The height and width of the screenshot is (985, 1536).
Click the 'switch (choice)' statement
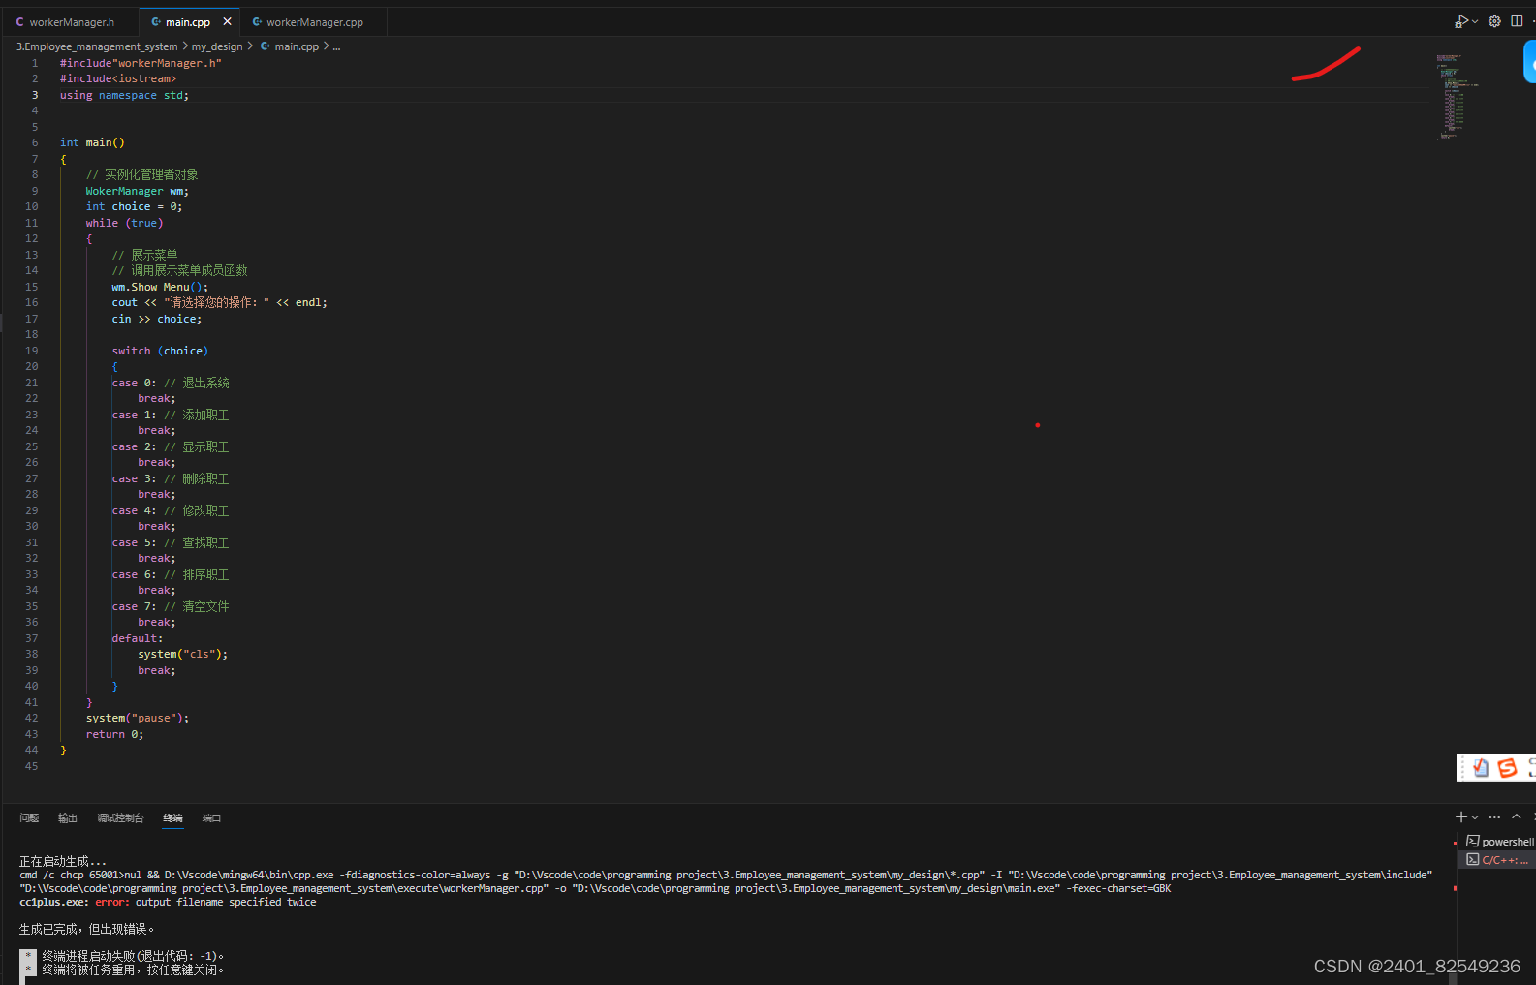160,351
